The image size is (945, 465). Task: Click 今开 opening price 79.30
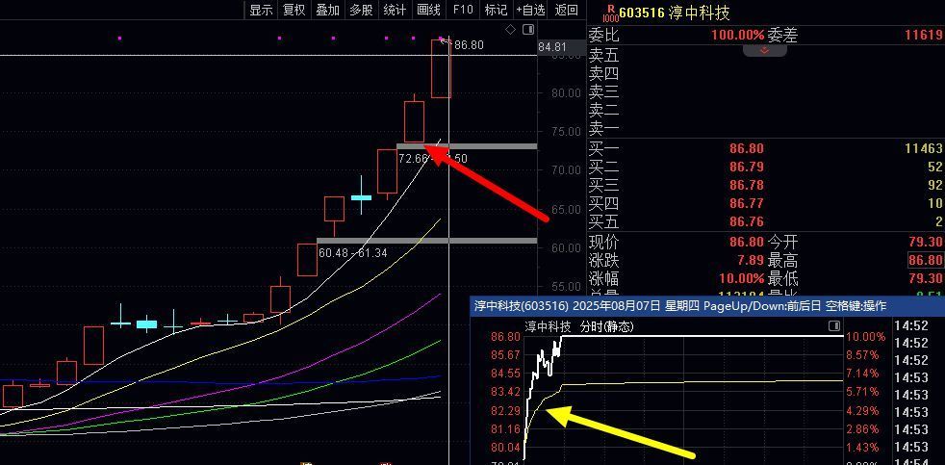coord(926,243)
